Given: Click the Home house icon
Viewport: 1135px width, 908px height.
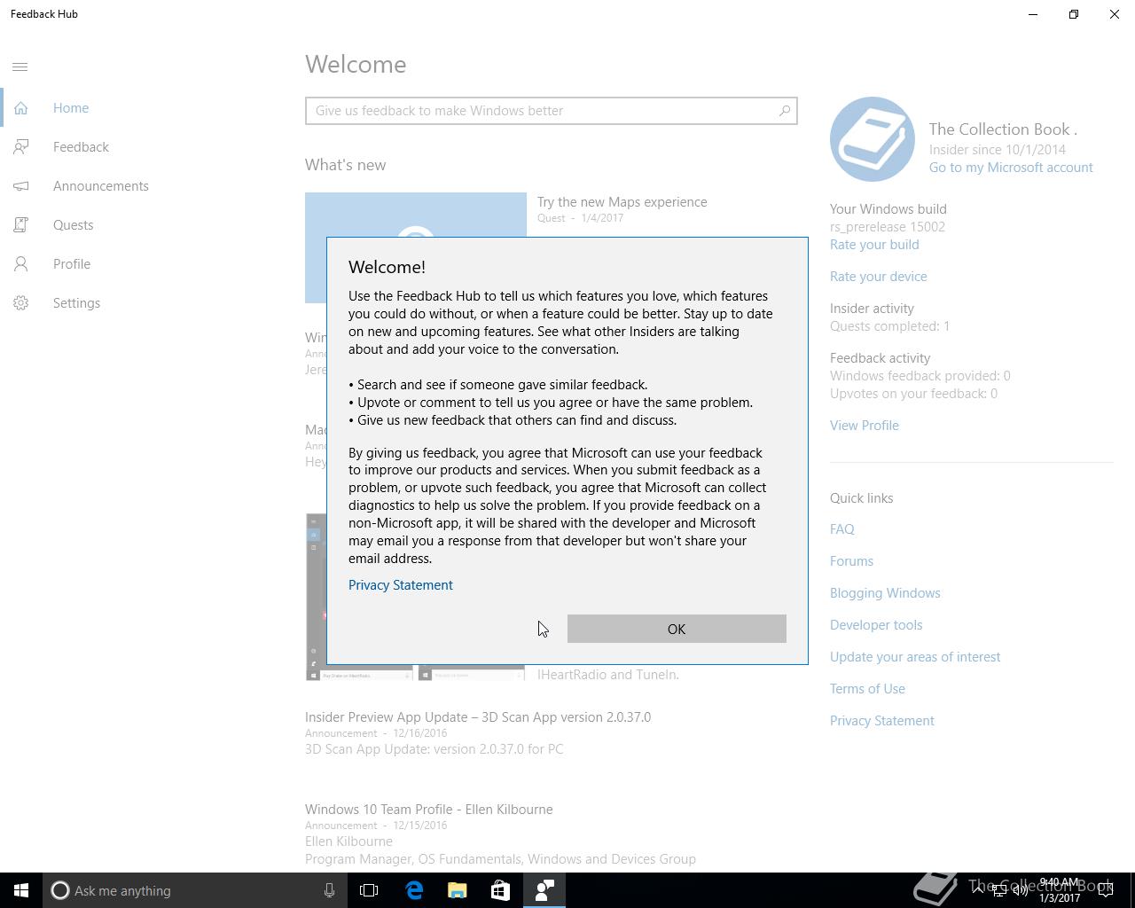Looking at the screenshot, I should tap(20, 108).
